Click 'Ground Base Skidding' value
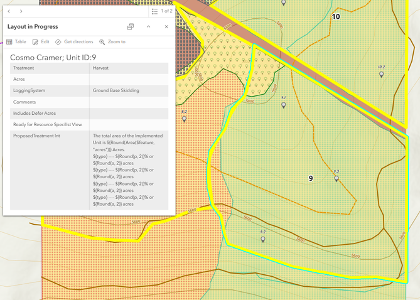Screen dimensions: 420x300 (116, 90)
